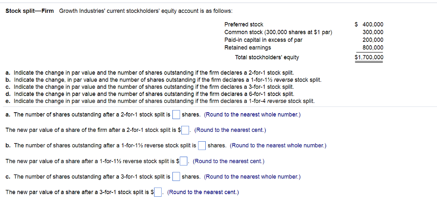Click the Preferred stock row label

(244, 24)
